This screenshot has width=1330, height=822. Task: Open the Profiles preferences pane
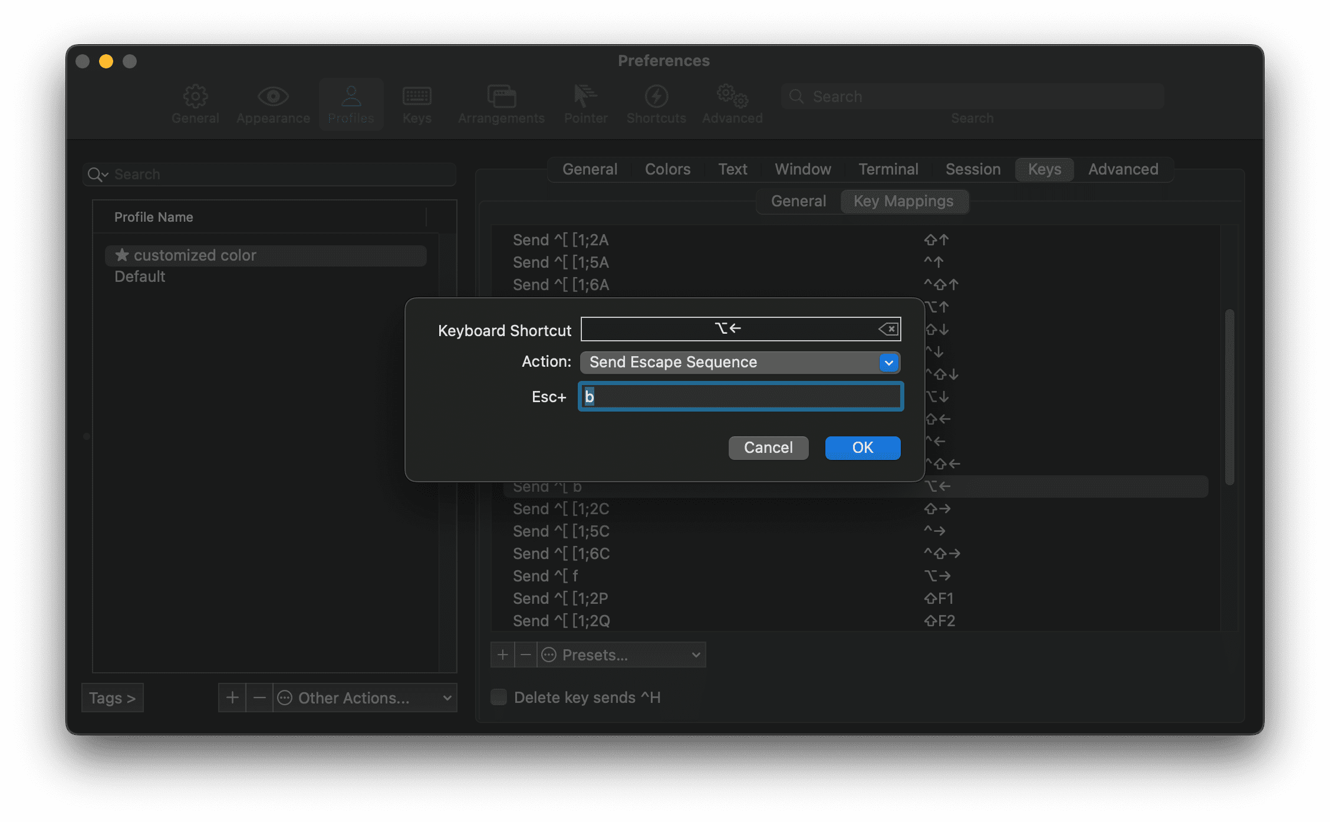(351, 104)
